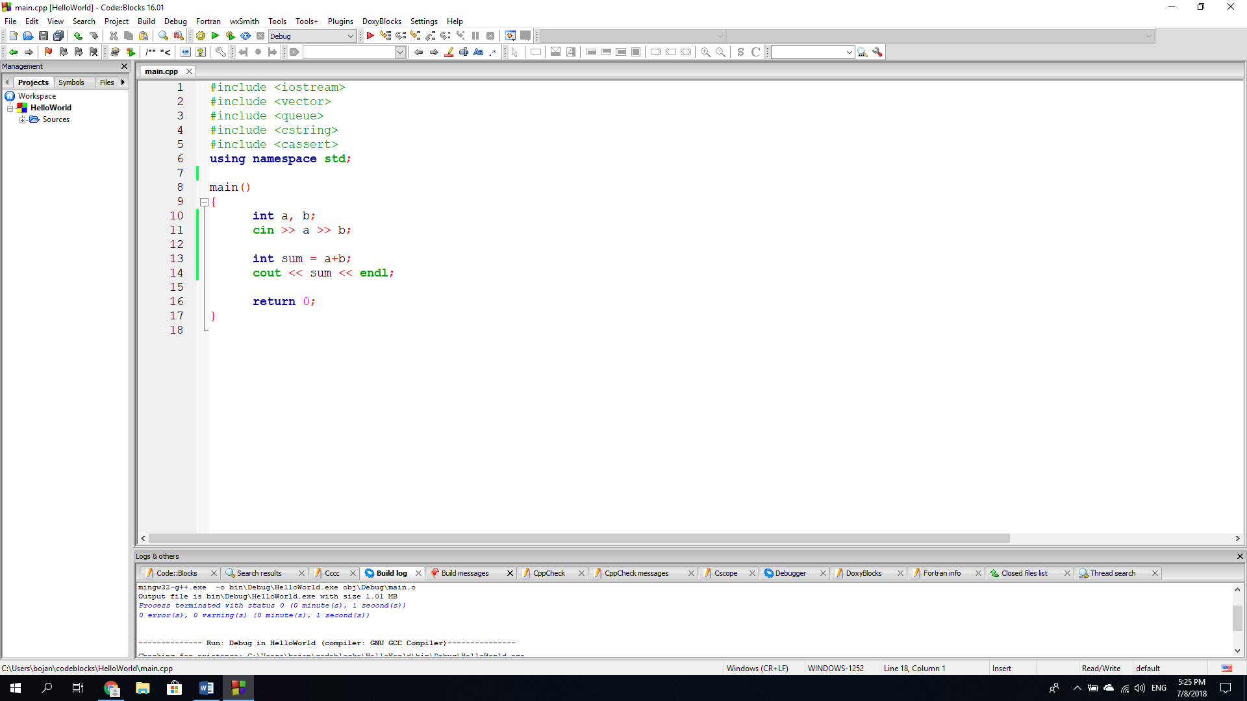Image resolution: width=1247 pixels, height=701 pixels.
Task: Save the current file with Save icon
Action: point(43,36)
